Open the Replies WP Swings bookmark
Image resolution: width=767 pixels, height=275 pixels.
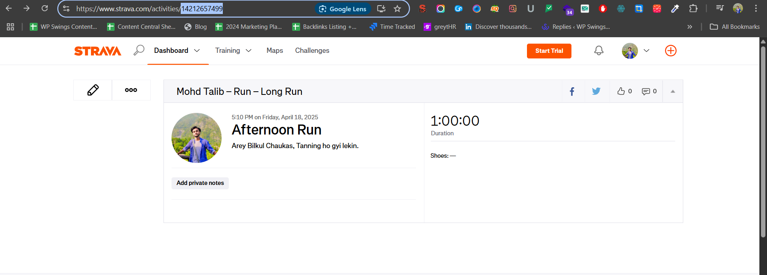pos(575,27)
